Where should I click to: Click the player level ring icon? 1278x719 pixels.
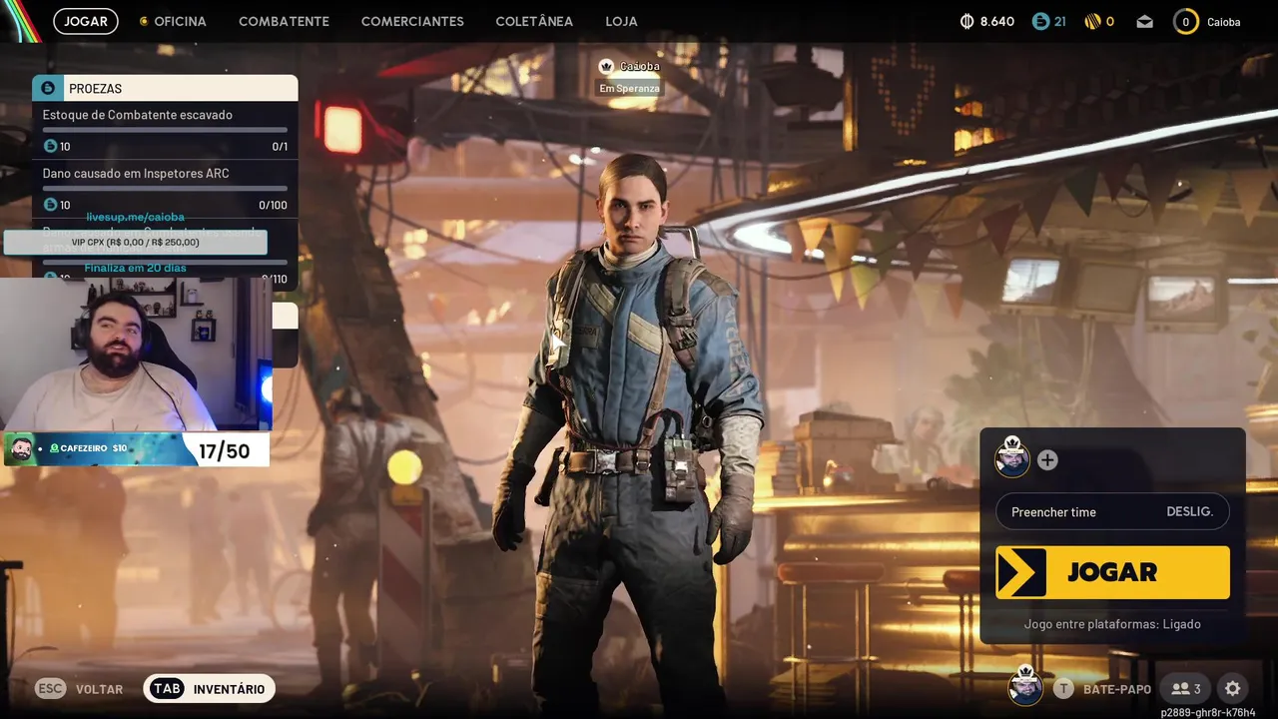point(1185,21)
